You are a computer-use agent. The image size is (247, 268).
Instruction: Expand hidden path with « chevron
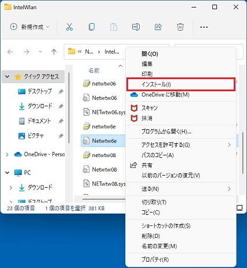click(80, 51)
